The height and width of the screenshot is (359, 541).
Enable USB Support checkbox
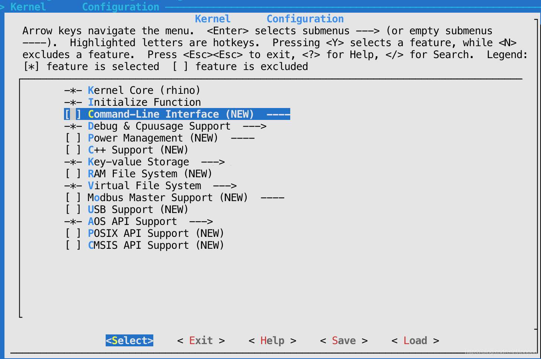pyautogui.click(x=73, y=210)
